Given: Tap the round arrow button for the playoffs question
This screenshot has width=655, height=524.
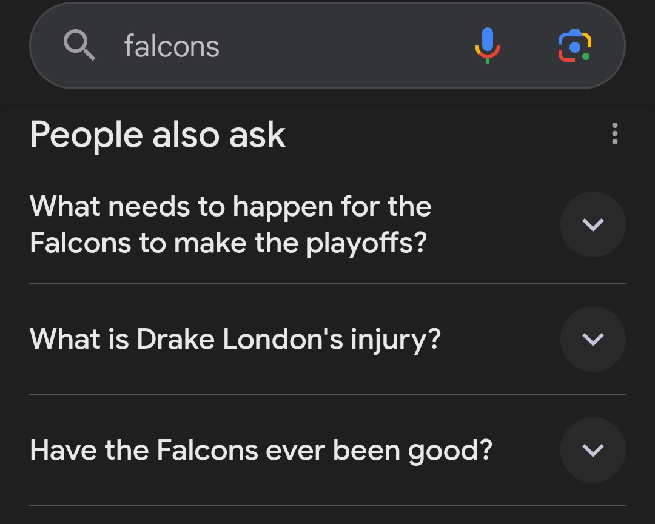Looking at the screenshot, I should (593, 224).
